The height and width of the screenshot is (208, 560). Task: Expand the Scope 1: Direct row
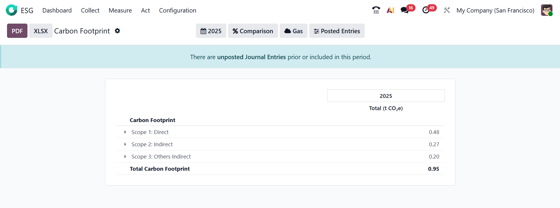[x=125, y=132]
